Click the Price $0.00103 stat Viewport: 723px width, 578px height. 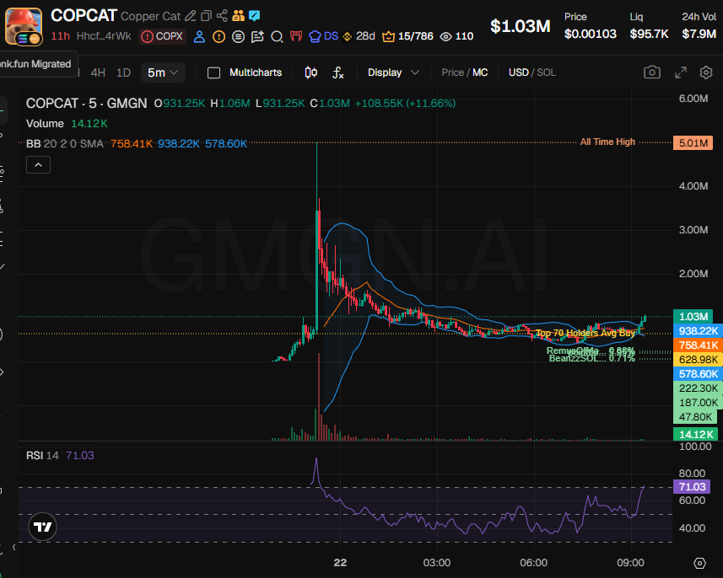pos(591,26)
